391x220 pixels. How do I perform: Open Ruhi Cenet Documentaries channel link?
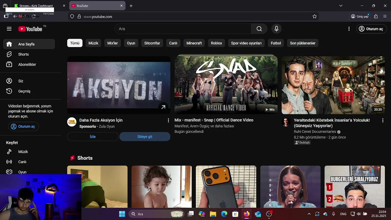[x=315, y=132]
